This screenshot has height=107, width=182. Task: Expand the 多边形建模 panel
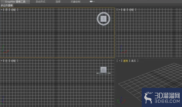point(7,5)
